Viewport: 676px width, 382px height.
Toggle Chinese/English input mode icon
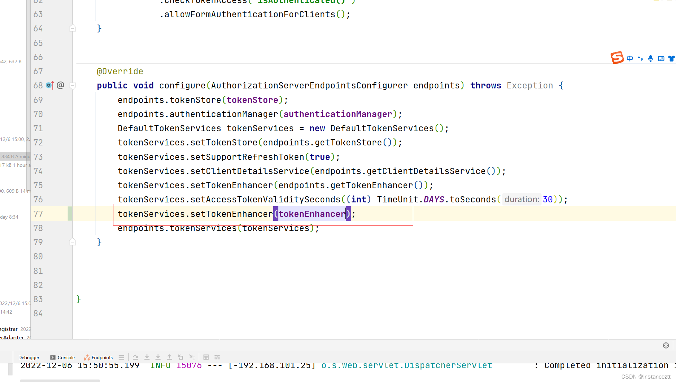[x=630, y=58]
